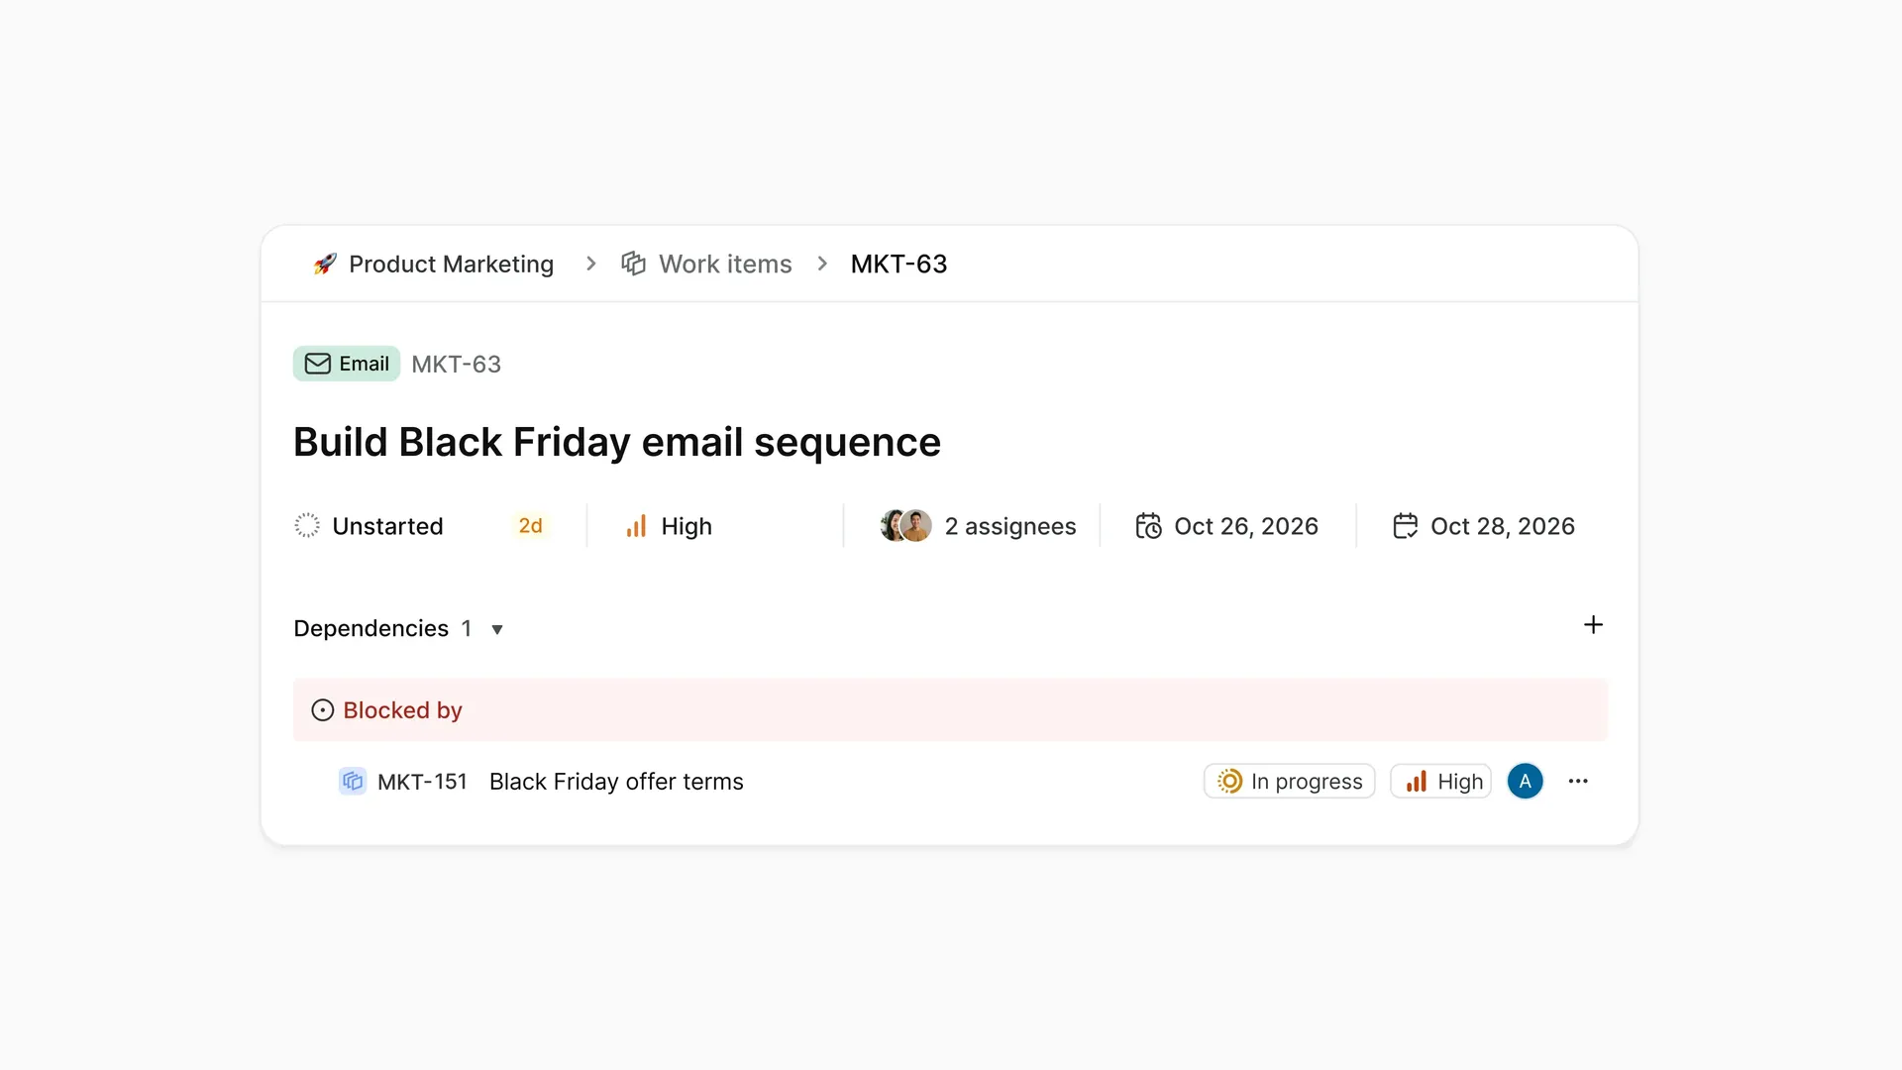Click the Email type badge
This screenshot has height=1070, width=1902.
(347, 364)
